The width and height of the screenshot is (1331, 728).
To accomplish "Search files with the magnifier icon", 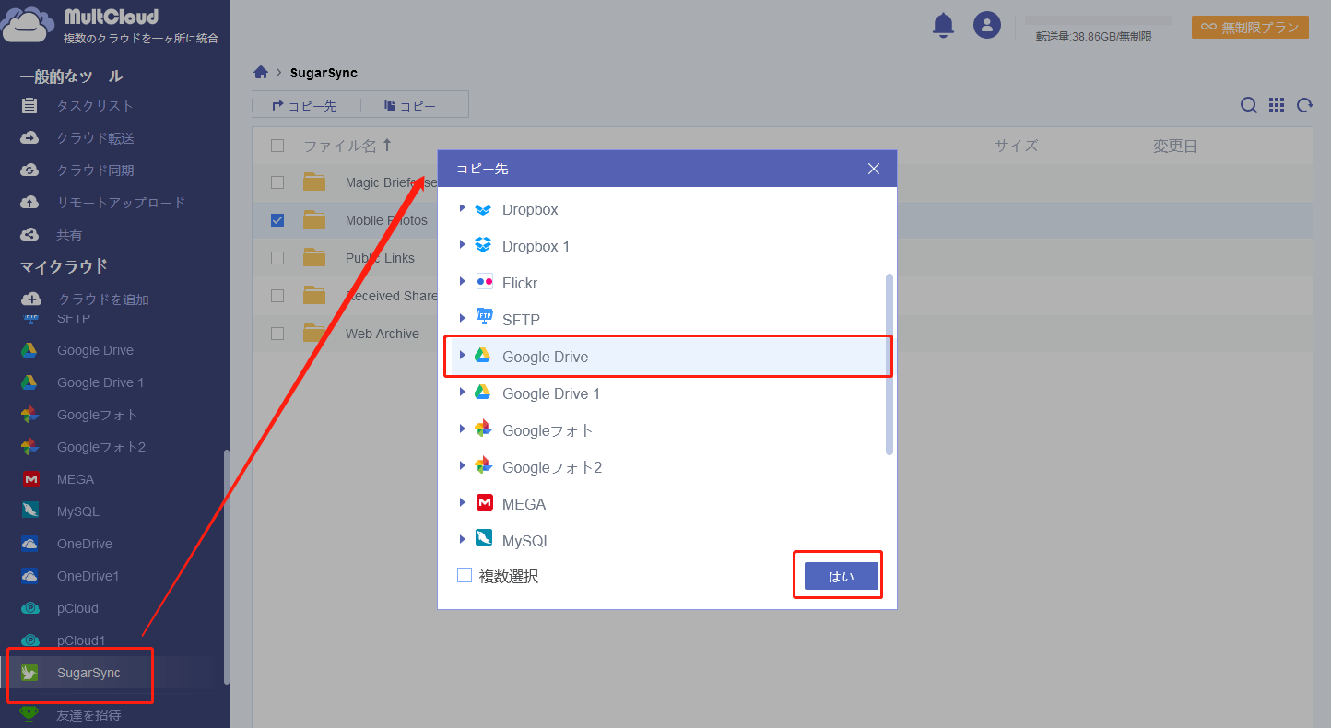I will [x=1248, y=105].
